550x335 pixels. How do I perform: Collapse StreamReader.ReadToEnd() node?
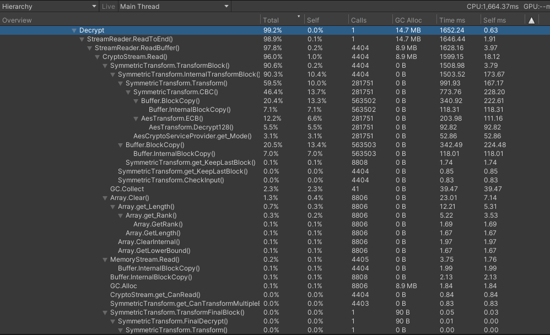82,39
